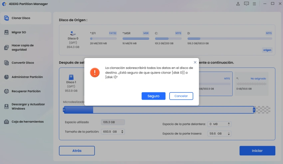The width and height of the screenshot is (283, 164).
Task: Click the Clonar Disco sidebar icon
Action: [x=7, y=18]
